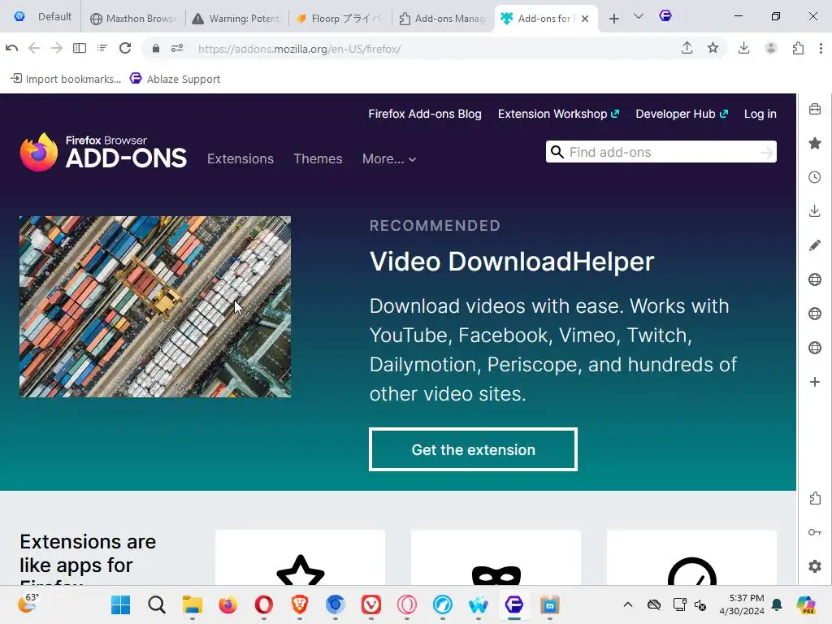Reload the current page

coord(125,48)
